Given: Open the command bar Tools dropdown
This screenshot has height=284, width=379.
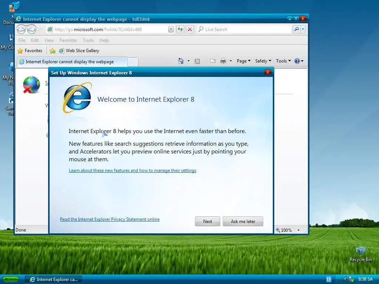Looking at the screenshot, I should click(x=283, y=61).
